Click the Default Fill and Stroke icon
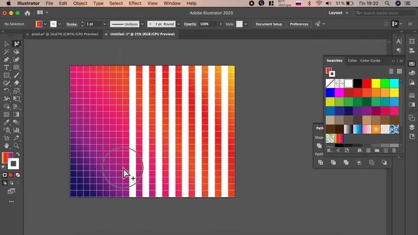418x235 pixels. [4, 167]
